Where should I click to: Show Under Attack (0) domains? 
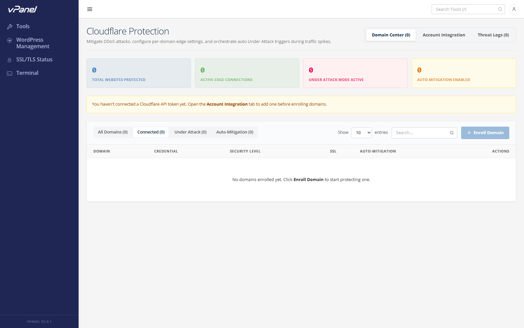[x=191, y=132]
